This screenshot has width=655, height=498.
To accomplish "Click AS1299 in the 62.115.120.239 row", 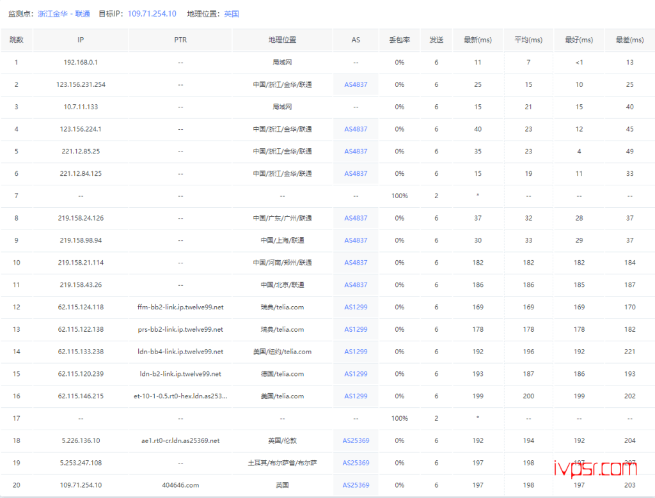I will click(x=356, y=374).
